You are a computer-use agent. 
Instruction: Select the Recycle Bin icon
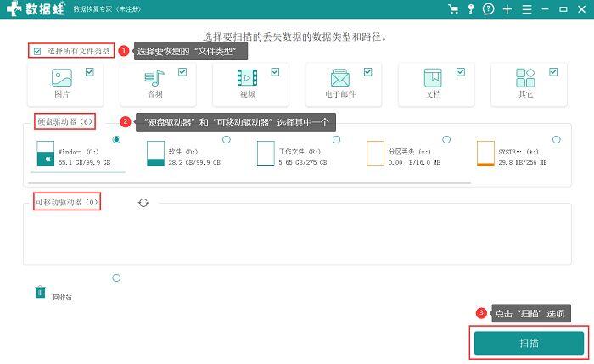click(40, 292)
